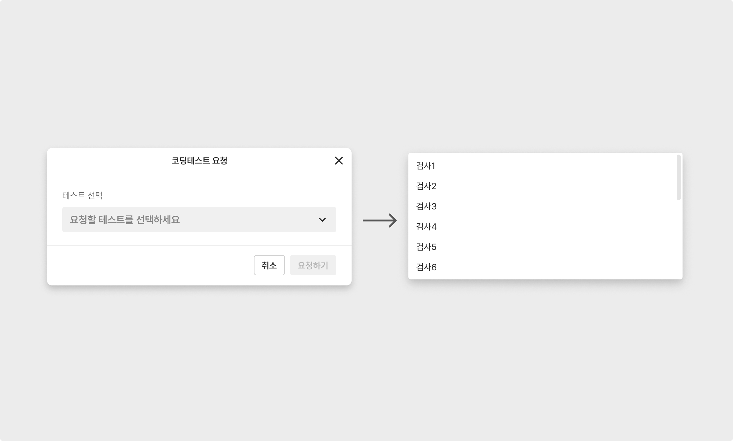Click the dropdown list scrollbar thumb

pyautogui.click(x=678, y=177)
